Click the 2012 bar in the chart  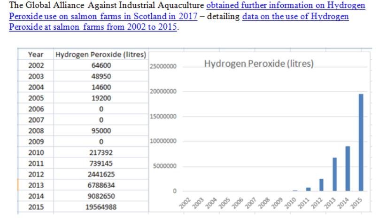pos(321,185)
